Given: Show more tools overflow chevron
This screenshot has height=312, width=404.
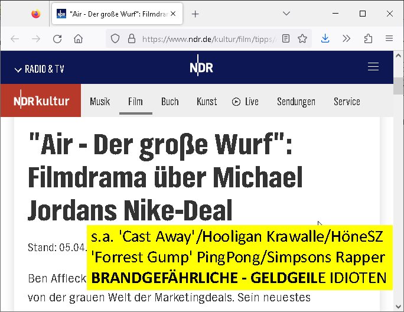Looking at the screenshot, I should [347, 38].
